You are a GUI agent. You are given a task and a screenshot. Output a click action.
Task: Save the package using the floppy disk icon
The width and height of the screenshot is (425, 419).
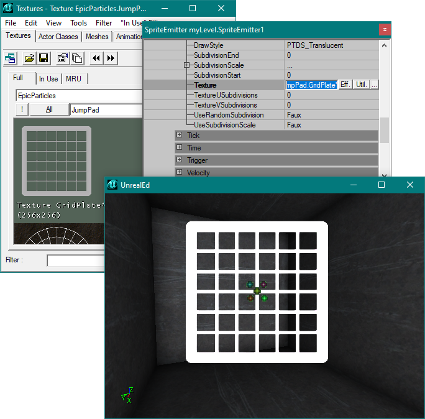coord(43,58)
